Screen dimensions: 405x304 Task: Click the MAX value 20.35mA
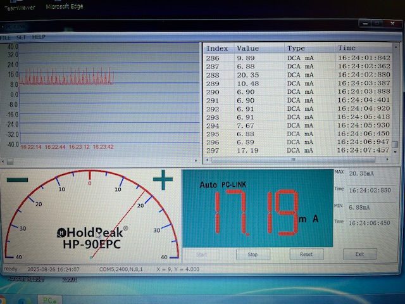361,174
